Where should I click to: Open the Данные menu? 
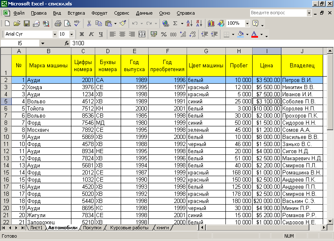click(x=144, y=13)
